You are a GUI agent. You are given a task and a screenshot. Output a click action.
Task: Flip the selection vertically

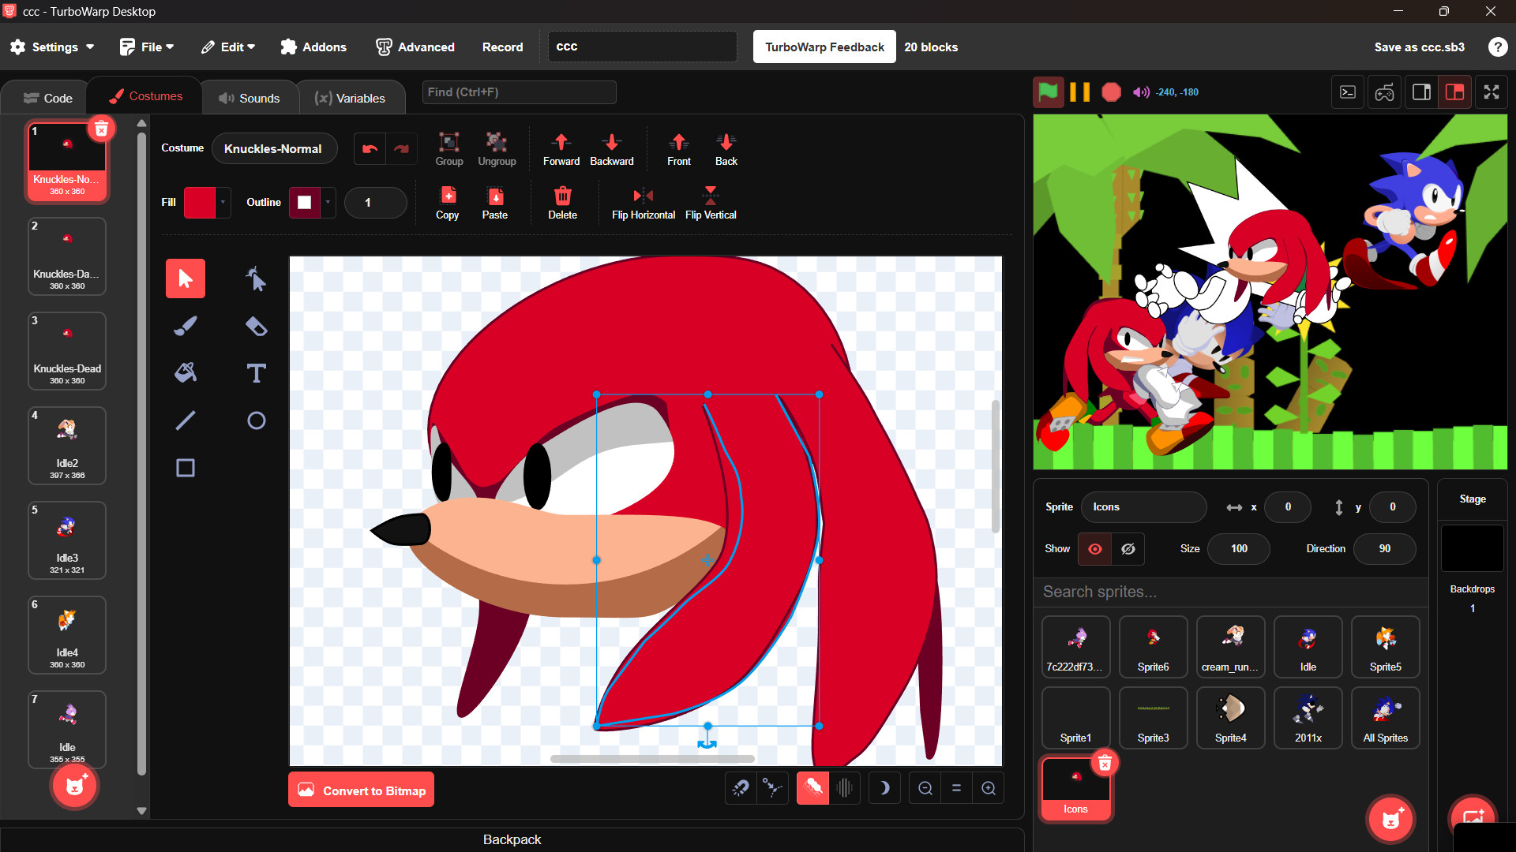click(x=711, y=203)
